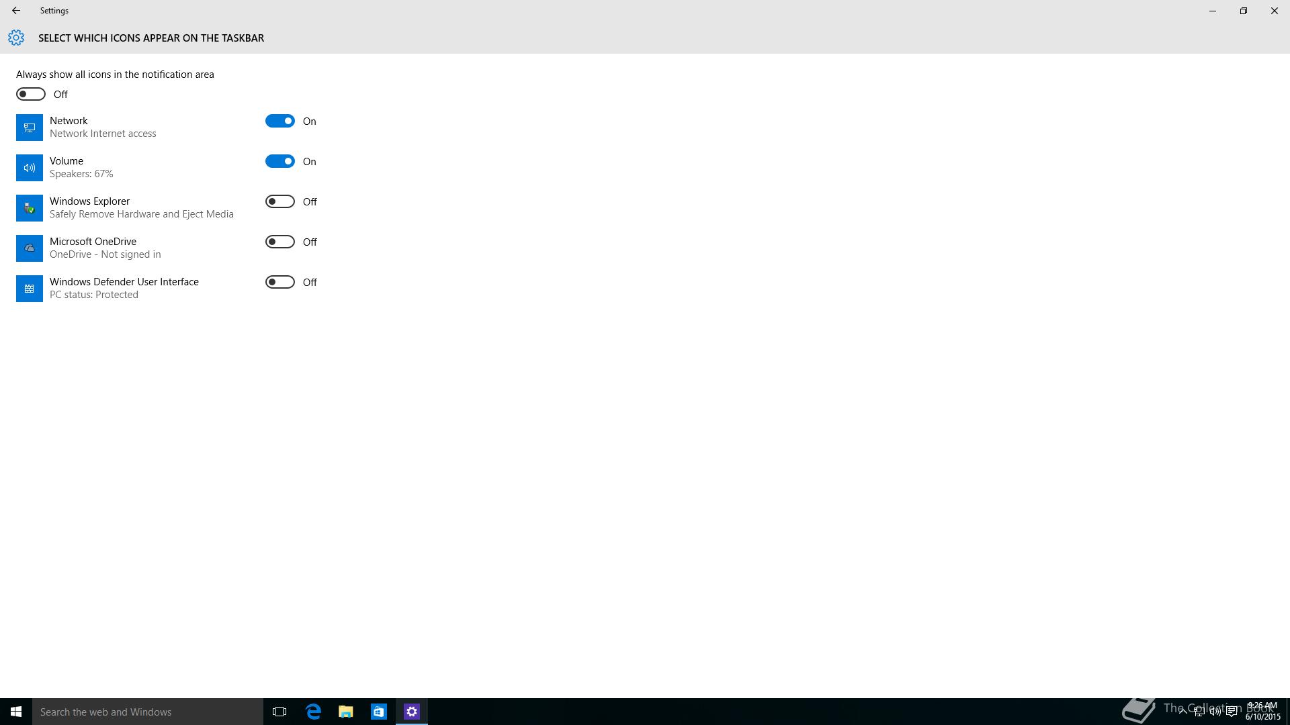Open Microsoft Edge from the taskbar
The width and height of the screenshot is (1290, 725).
tap(313, 712)
